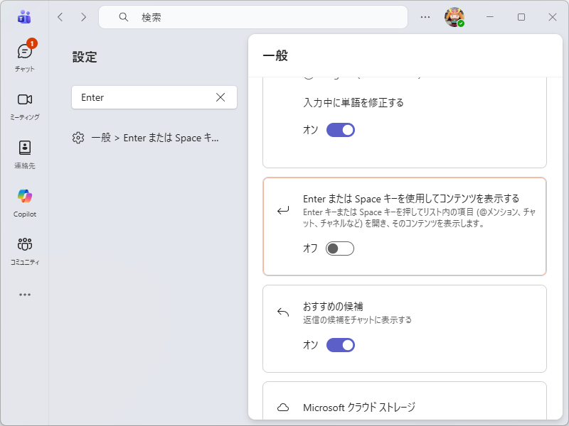
Task: Disable the おすすめの候補 toggle
Action: 340,345
